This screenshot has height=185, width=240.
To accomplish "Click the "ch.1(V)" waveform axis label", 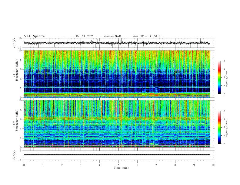I will 15,43.
